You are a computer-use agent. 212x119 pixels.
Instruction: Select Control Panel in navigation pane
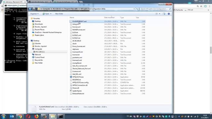[x=39, y=57]
